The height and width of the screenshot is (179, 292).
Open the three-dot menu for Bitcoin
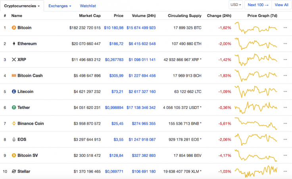pos(285,28)
